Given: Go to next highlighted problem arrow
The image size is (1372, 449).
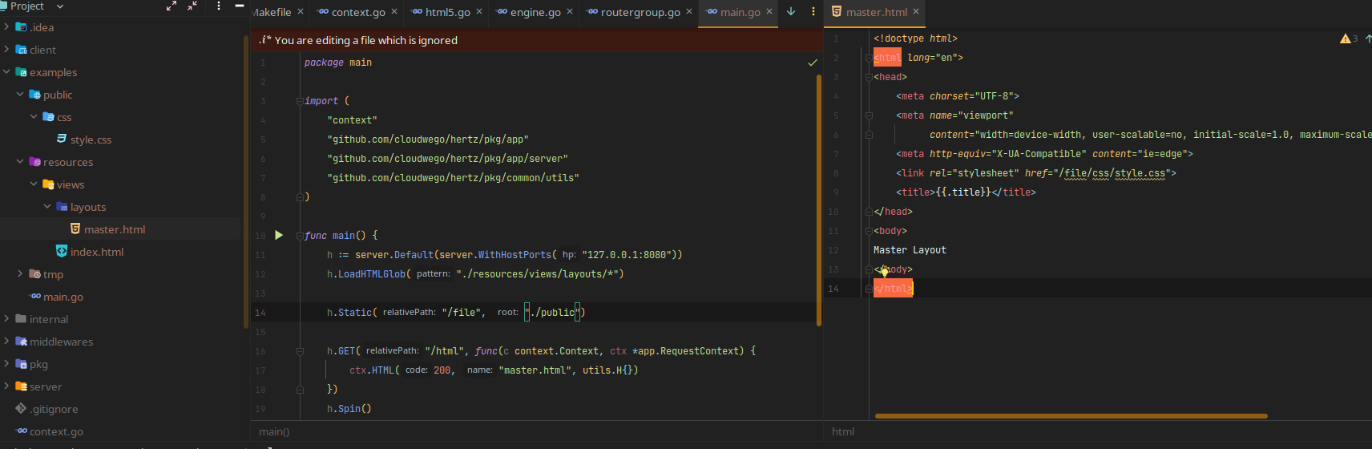Looking at the screenshot, I should (1368, 38).
